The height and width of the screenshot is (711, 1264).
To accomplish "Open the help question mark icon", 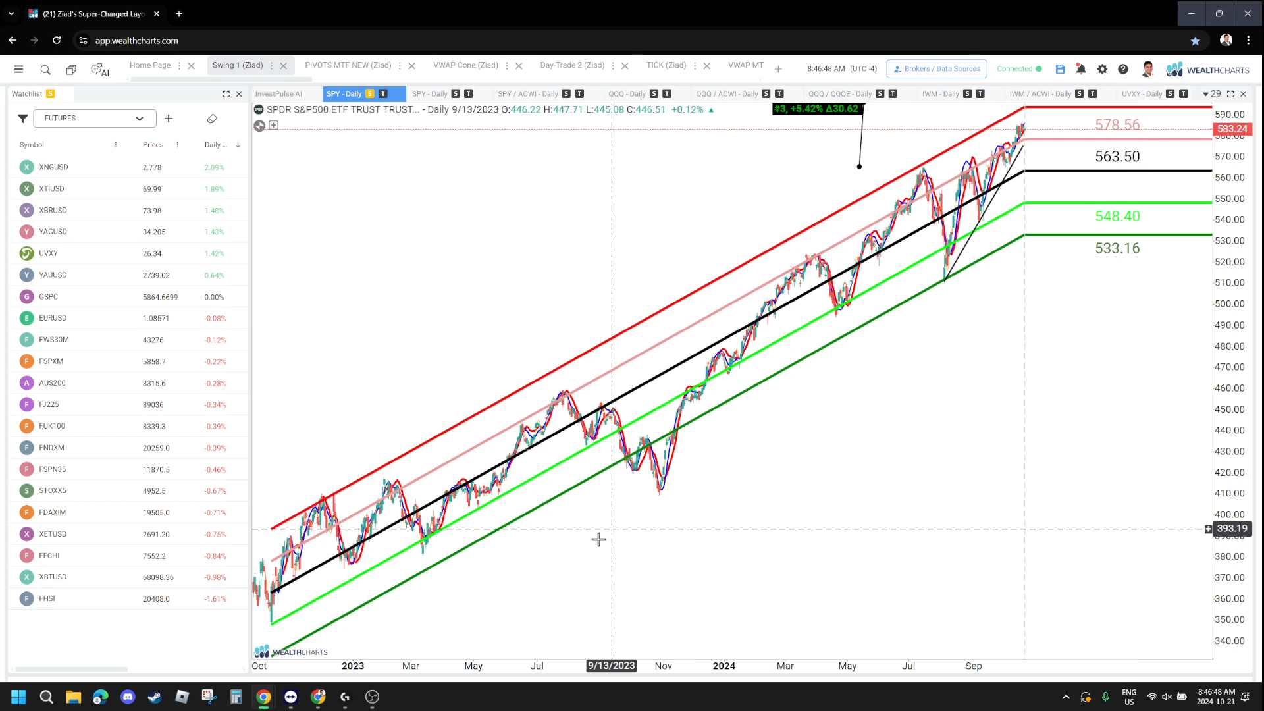I will tap(1123, 69).
